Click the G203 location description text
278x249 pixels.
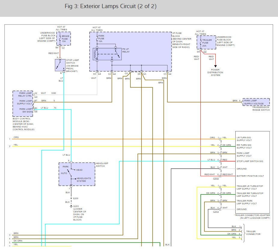[x=80, y=214]
